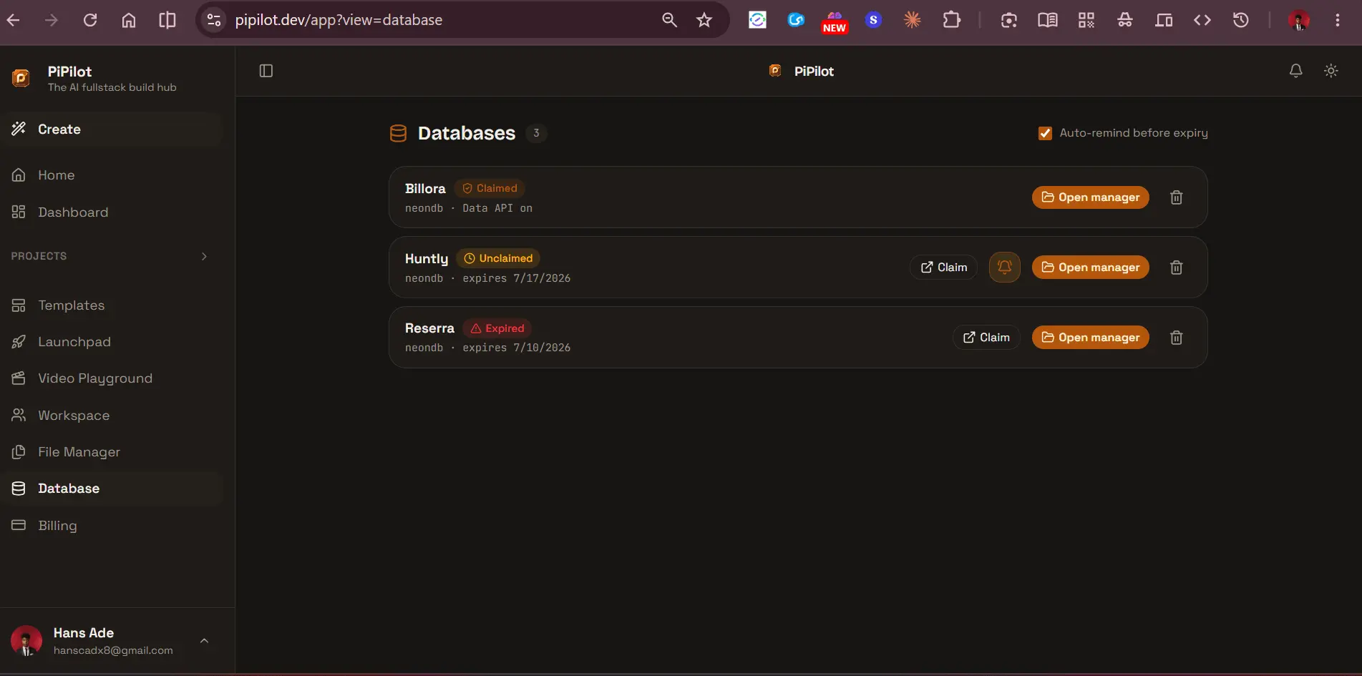Screen dimensions: 1362x676
Task: Open manager for Huntly
Action: [1090, 268]
